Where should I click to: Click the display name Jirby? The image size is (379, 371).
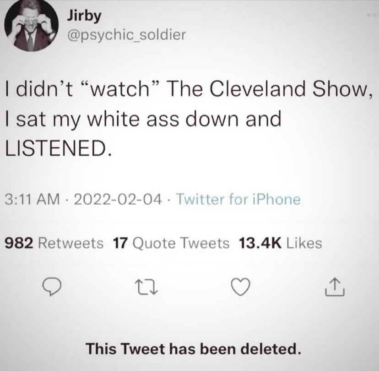click(84, 16)
